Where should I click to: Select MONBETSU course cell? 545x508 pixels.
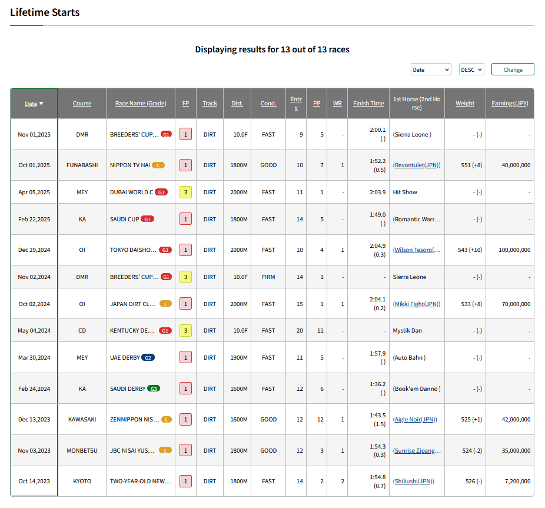[x=82, y=451]
